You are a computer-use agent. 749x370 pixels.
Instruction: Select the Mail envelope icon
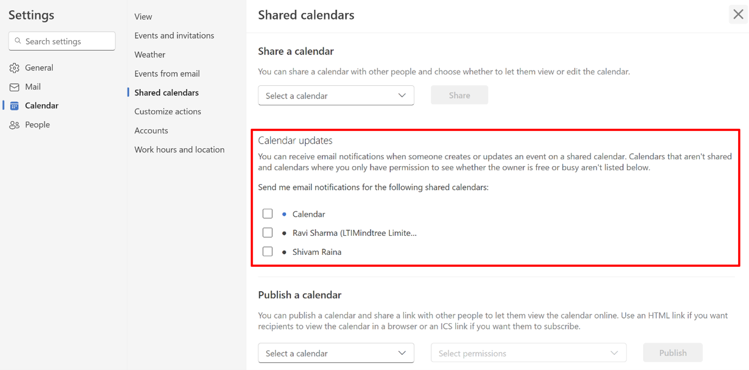point(14,86)
